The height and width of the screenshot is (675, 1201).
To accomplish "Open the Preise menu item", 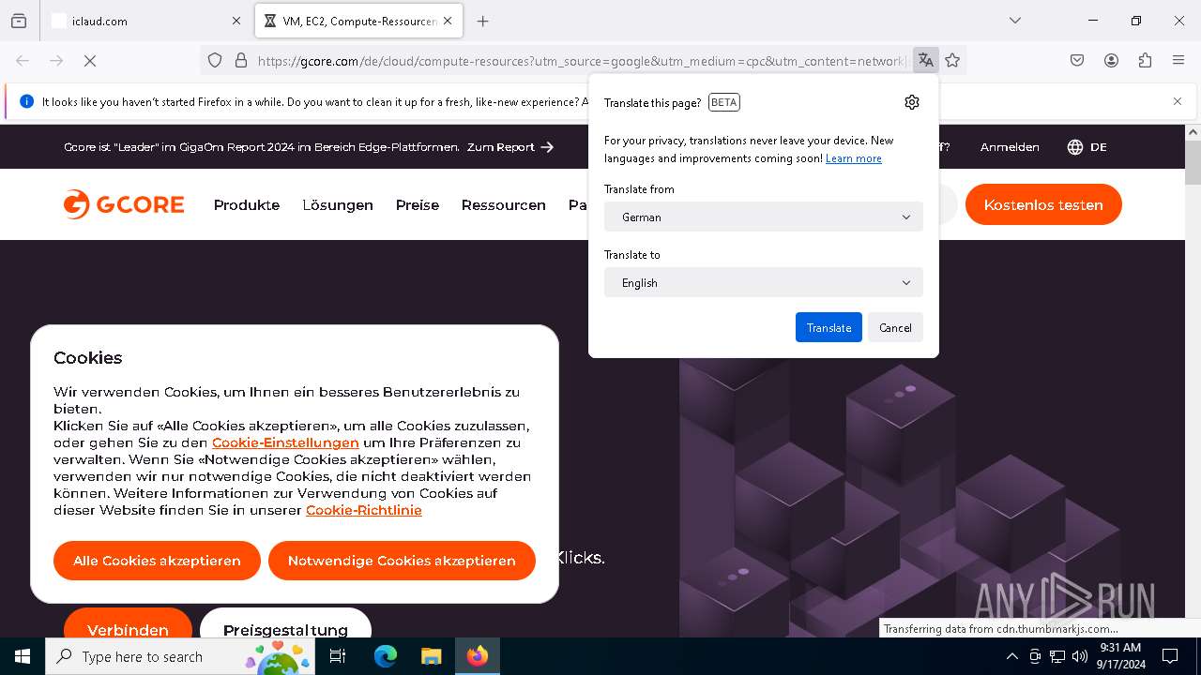I will point(418,204).
